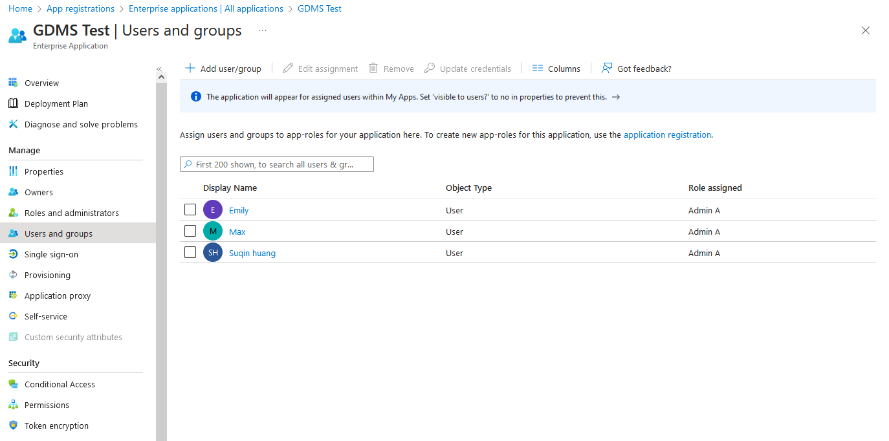This screenshot has width=889, height=441.
Task: Click the Display Name column header
Action: 230,188
